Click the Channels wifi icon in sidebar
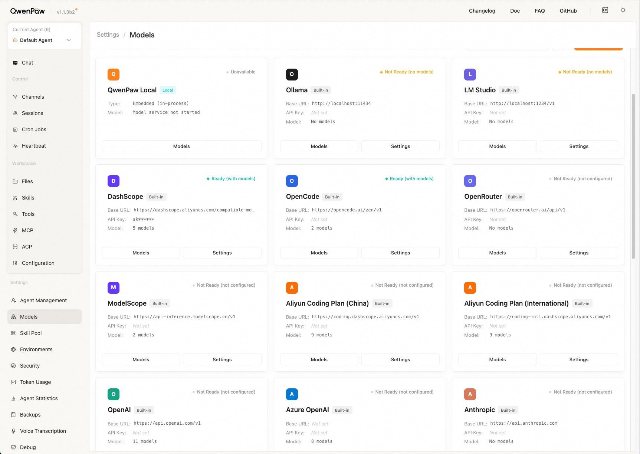Screen dimensions: 640x454 coord(15,97)
